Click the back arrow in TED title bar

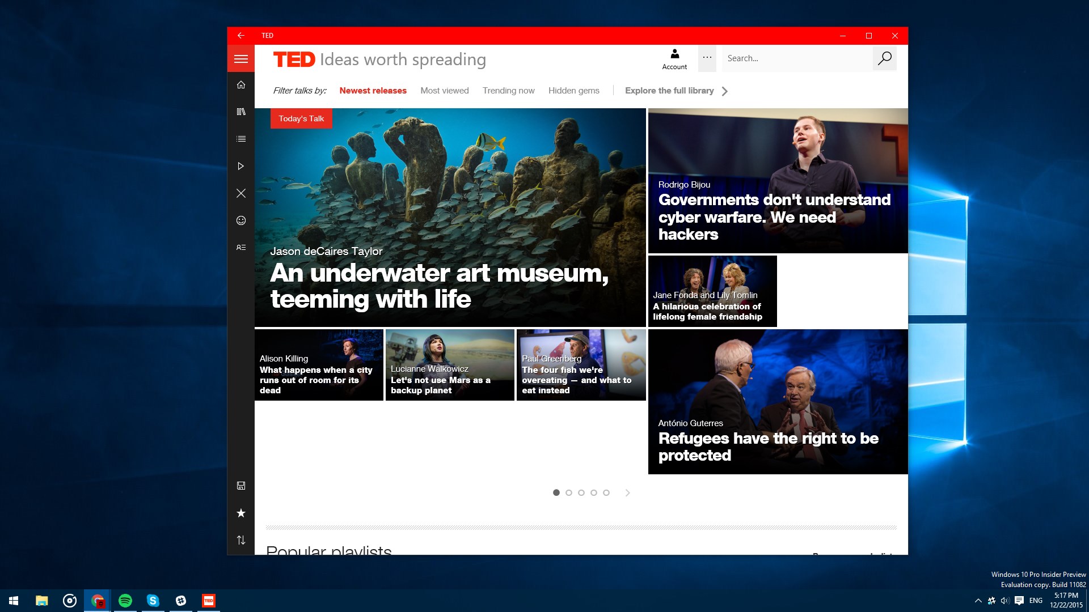click(241, 36)
